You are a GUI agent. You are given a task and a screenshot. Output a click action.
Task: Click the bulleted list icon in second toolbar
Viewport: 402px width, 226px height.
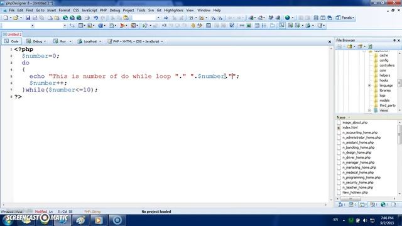tap(264, 25)
